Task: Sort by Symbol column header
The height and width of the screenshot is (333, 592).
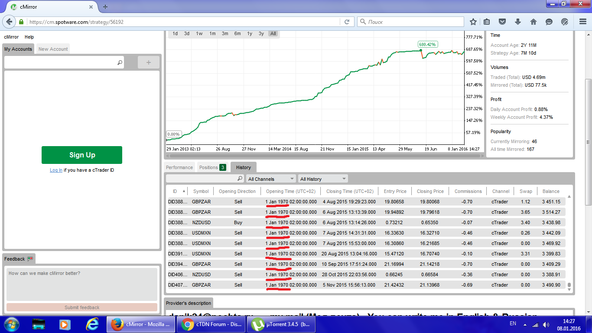Action: [x=201, y=191]
